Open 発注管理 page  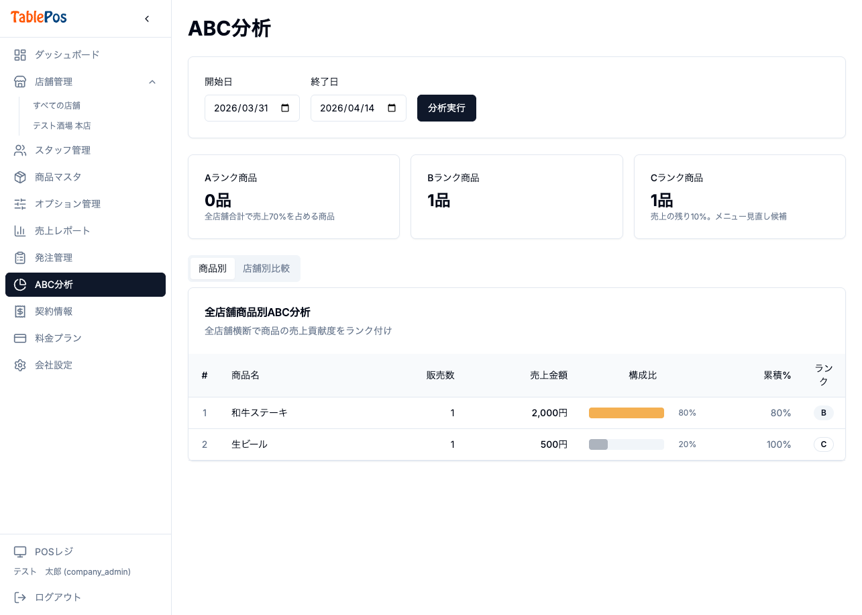point(85,258)
